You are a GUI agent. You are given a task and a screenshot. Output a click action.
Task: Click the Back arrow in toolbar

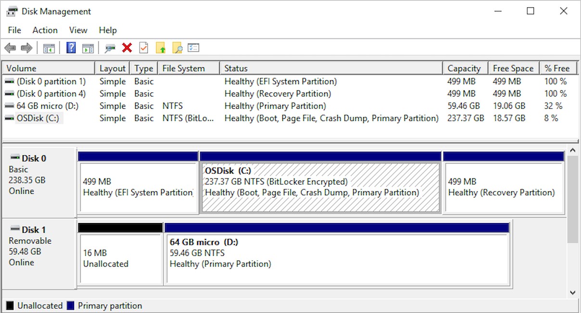tap(10, 48)
